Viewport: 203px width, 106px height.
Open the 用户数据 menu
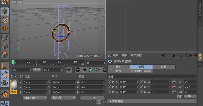coord(136,55)
